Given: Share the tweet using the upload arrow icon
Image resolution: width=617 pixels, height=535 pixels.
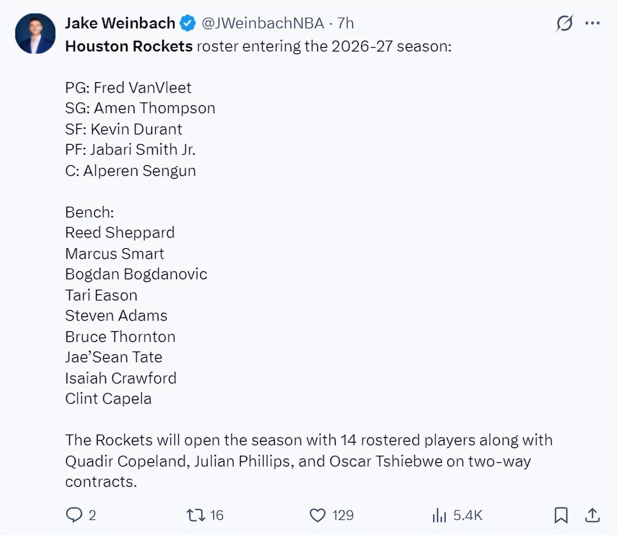Looking at the screenshot, I should click(592, 515).
